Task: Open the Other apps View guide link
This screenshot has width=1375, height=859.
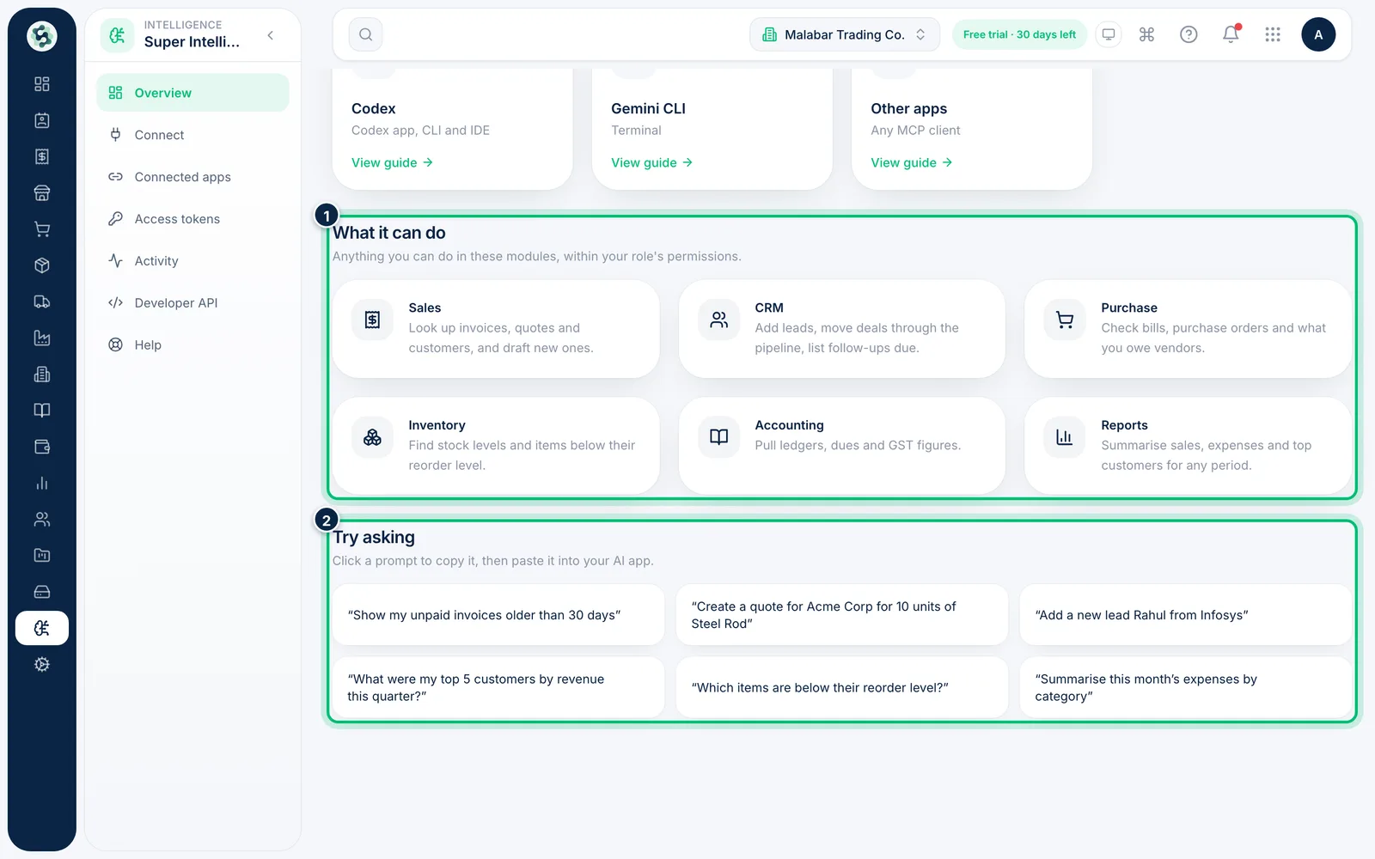Action: tap(911, 162)
